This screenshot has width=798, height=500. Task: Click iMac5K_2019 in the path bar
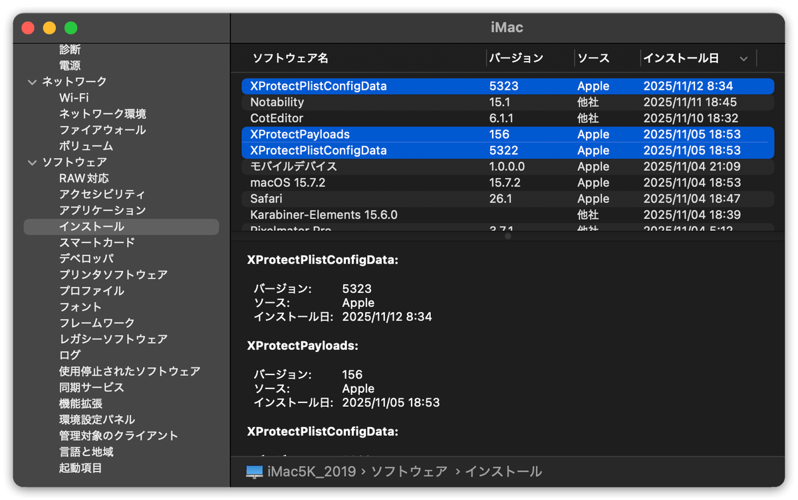point(311,471)
